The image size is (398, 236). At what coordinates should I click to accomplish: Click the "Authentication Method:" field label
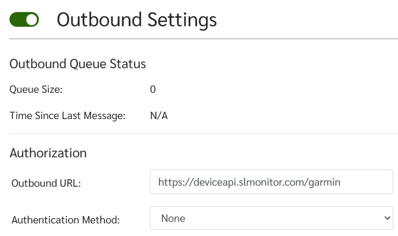[x=66, y=219]
